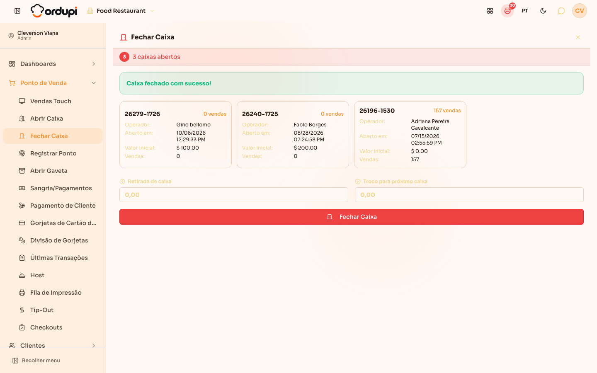Switch language via PT button
Image resolution: width=597 pixels, height=373 pixels.
[525, 11]
